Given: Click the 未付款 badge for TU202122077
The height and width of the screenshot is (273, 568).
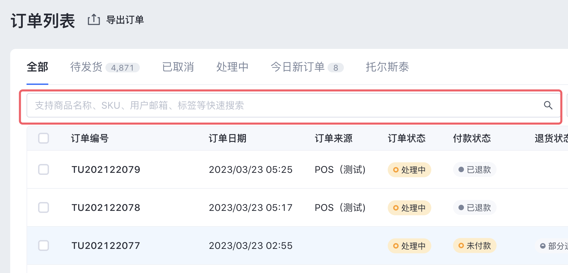Looking at the screenshot, I should [474, 245].
